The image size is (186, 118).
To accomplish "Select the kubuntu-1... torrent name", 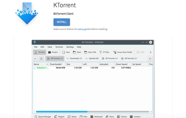I will point(43,68).
